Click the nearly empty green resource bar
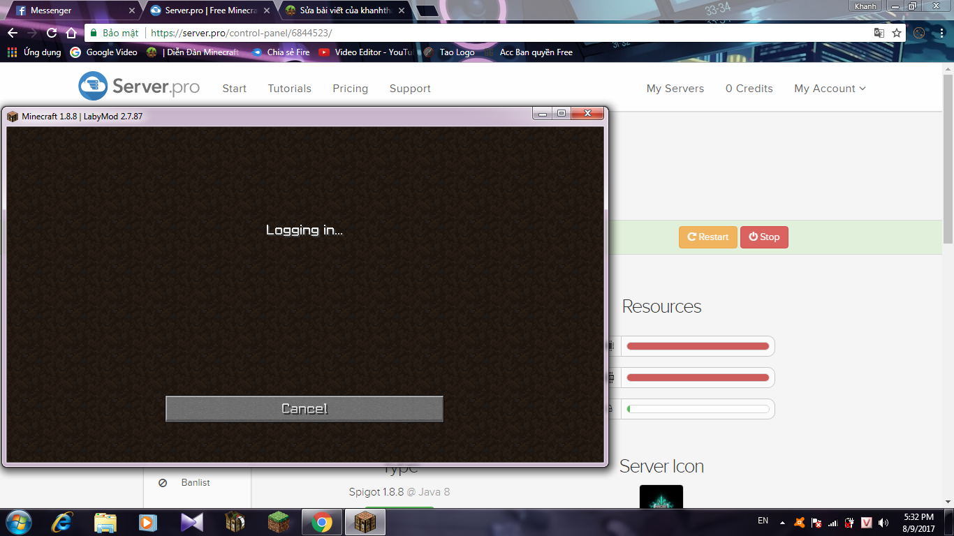The width and height of the screenshot is (954, 536). (x=698, y=409)
